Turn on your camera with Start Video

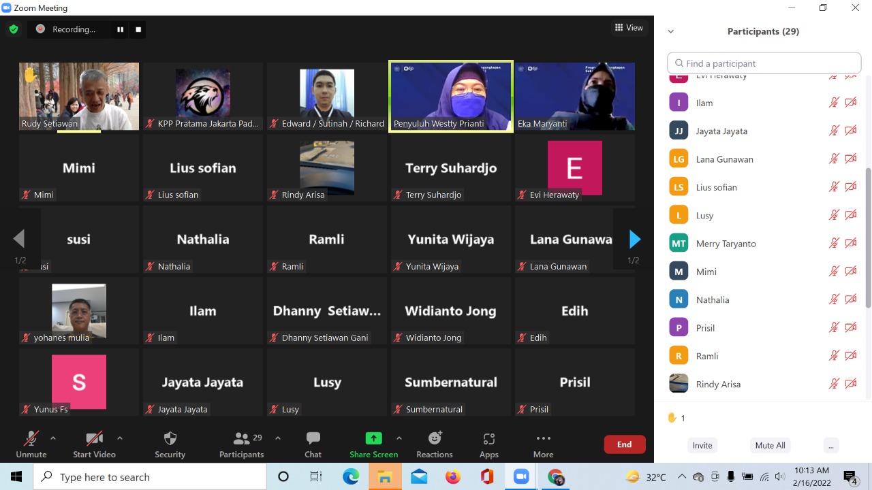94,444
